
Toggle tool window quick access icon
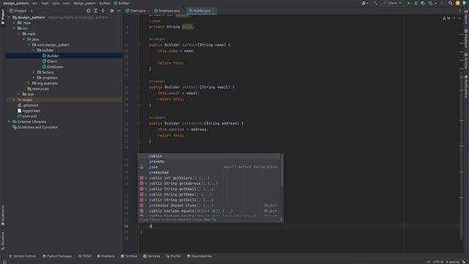4,262
